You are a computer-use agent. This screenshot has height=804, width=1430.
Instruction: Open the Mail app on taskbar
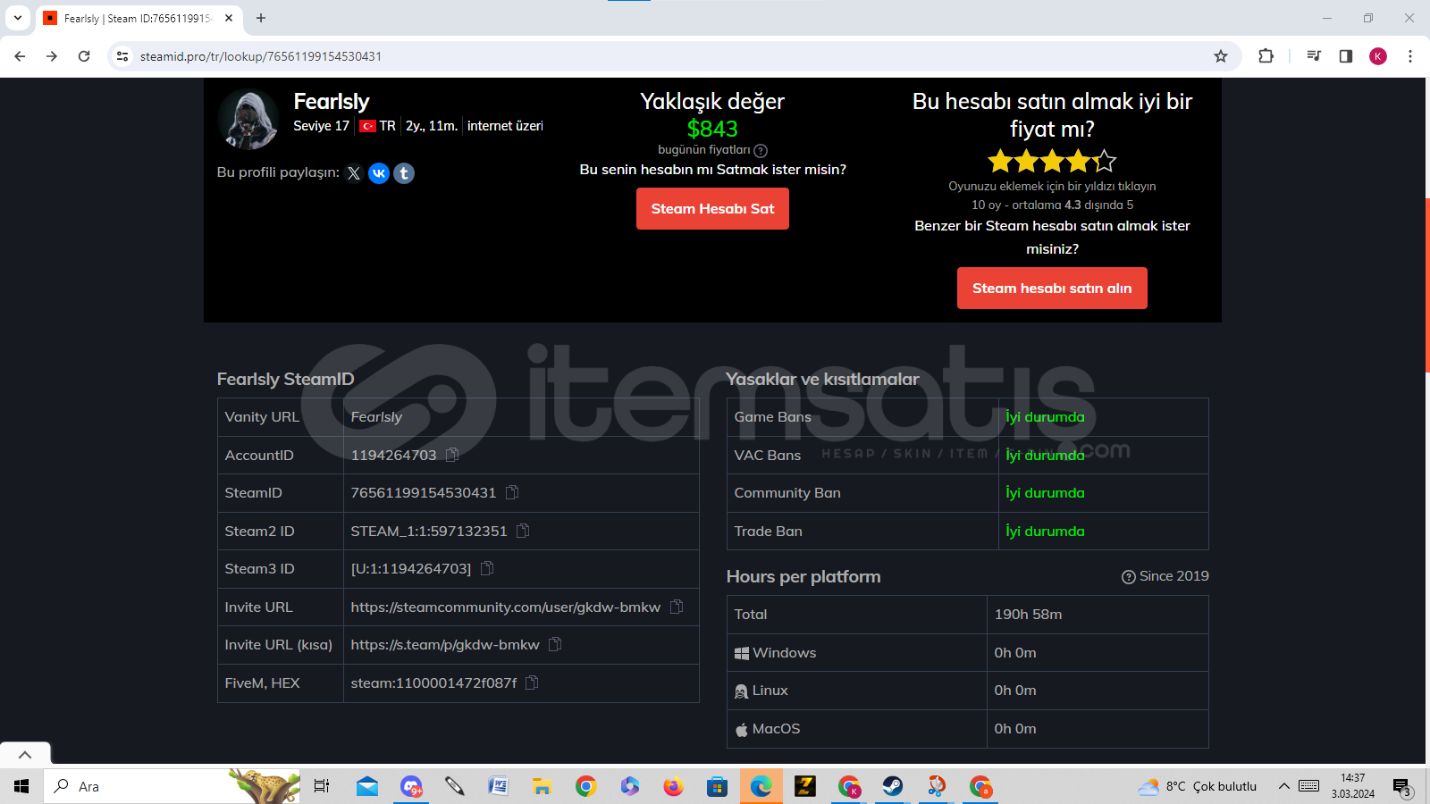[x=367, y=786]
